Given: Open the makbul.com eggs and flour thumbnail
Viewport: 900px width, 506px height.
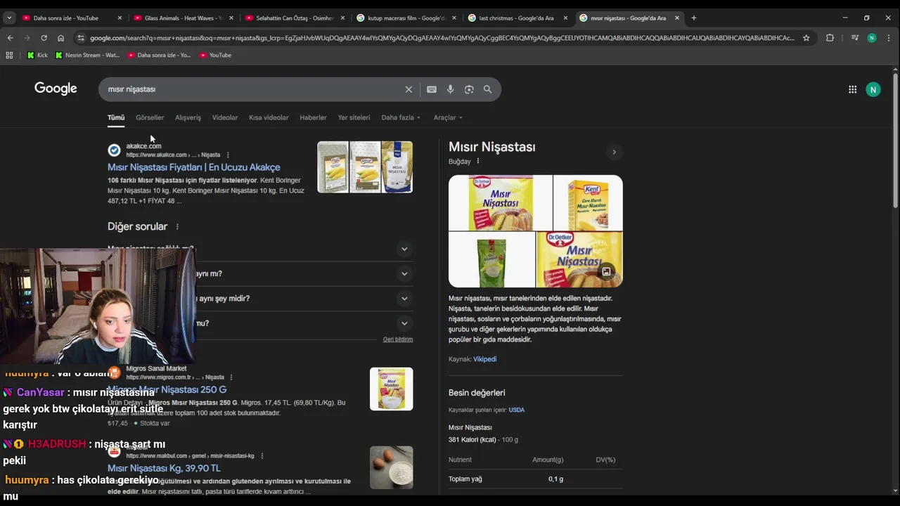Looking at the screenshot, I should 392,467.
